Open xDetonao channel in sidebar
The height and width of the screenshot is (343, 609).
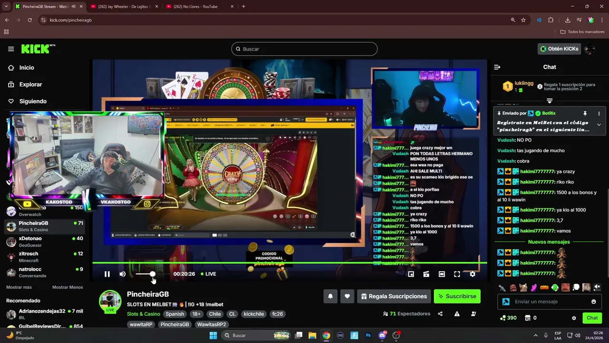click(x=45, y=242)
